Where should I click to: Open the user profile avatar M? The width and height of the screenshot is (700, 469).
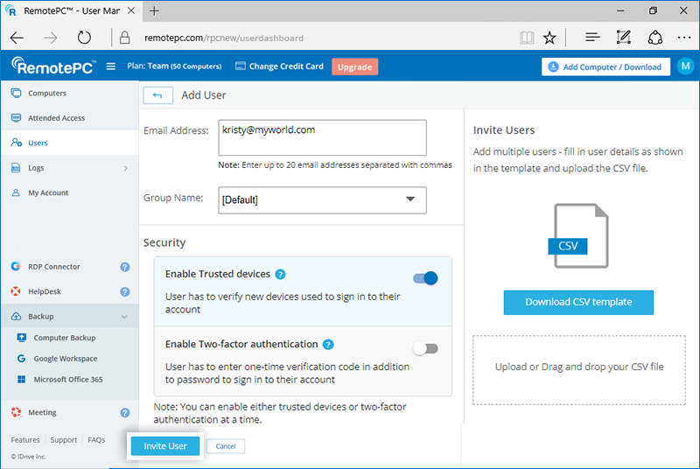tap(685, 66)
